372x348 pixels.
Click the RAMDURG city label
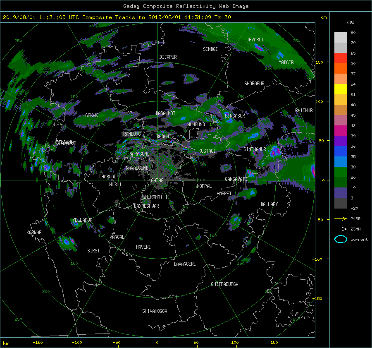[132, 134]
